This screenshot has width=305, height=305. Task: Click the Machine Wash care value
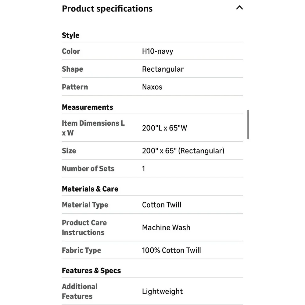tap(166, 228)
